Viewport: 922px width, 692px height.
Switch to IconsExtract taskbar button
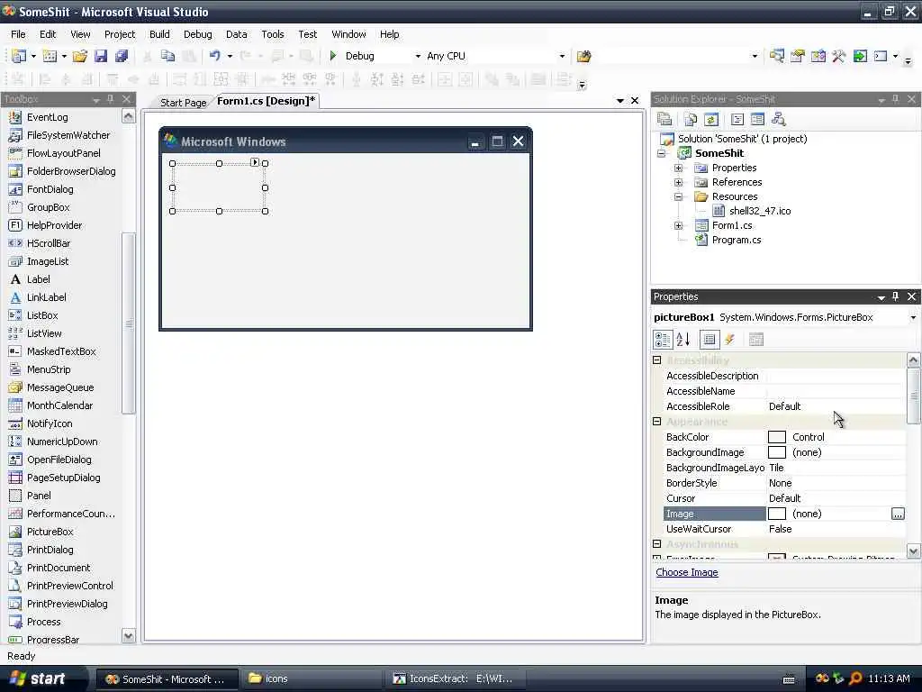coord(456,678)
